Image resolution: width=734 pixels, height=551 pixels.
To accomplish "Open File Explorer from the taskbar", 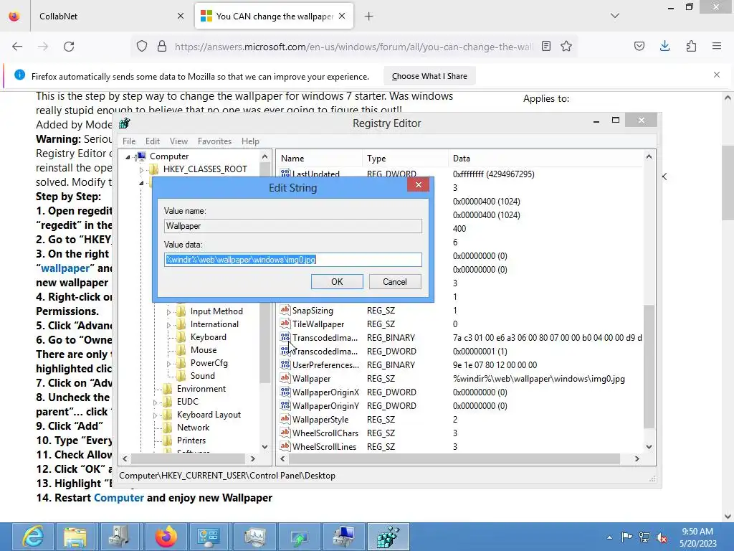I will [75, 537].
